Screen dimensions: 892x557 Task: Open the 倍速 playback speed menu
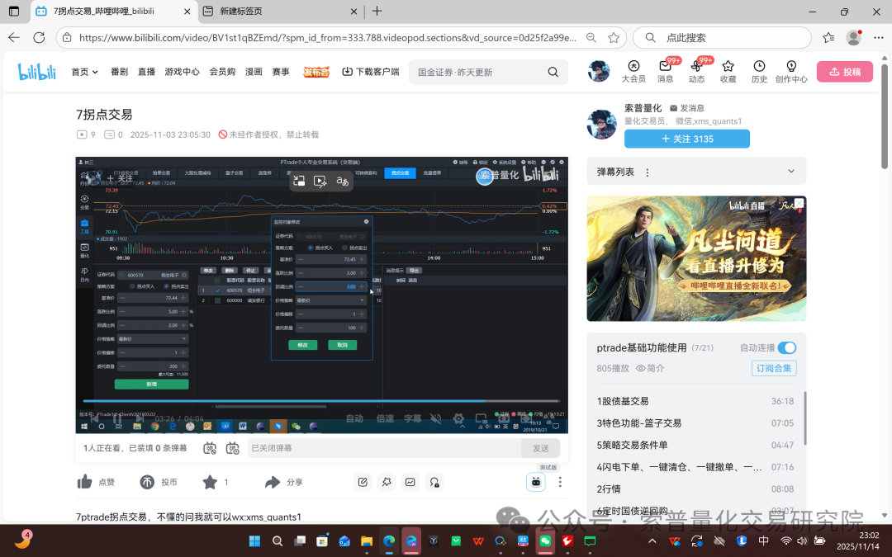(x=384, y=419)
